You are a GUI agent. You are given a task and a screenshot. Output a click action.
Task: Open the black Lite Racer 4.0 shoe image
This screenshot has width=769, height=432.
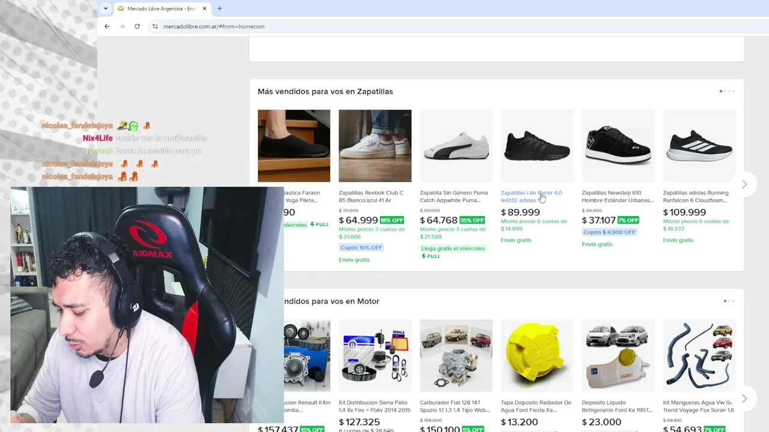[537, 146]
